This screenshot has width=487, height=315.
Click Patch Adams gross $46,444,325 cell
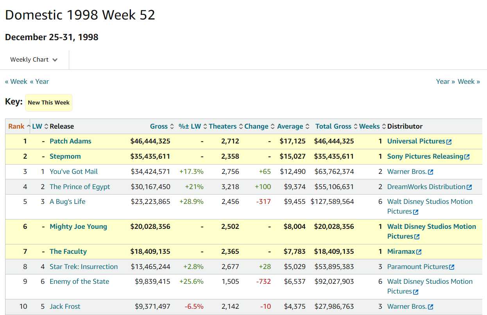[x=150, y=141]
